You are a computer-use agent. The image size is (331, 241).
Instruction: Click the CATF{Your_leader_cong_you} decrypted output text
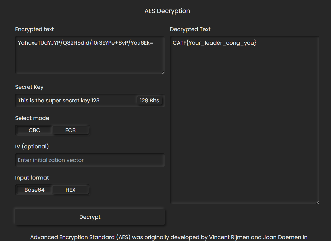pyautogui.click(x=214, y=43)
